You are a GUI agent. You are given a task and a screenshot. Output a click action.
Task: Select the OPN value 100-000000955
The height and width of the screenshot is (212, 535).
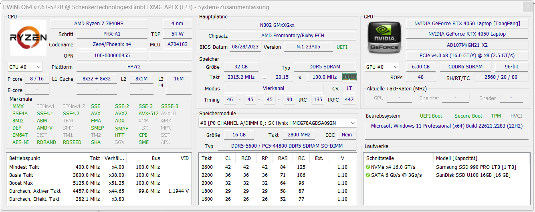tap(112, 56)
